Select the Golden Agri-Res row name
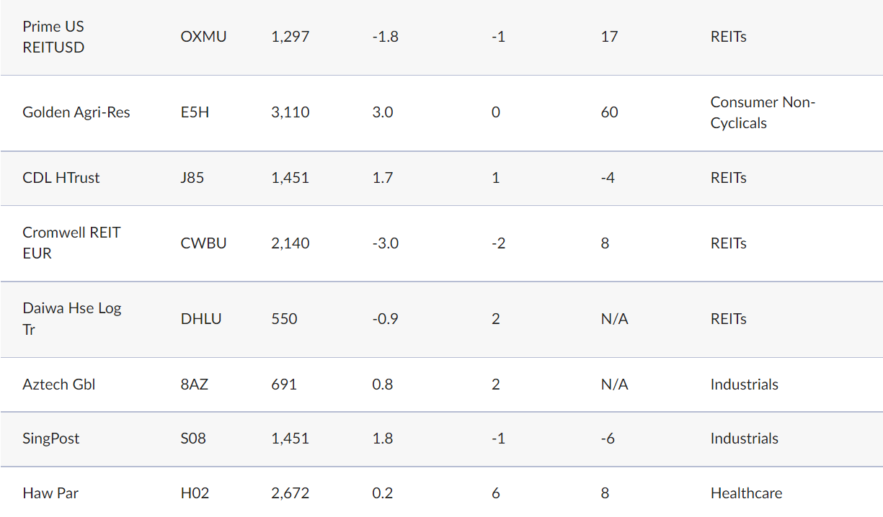This screenshot has width=883, height=517. pyautogui.click(x=76, y=112)
